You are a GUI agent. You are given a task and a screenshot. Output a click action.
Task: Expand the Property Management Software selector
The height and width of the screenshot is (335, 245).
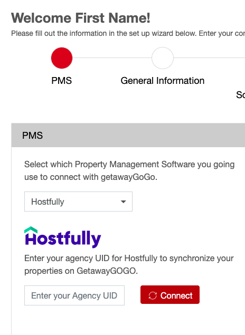pyautogui.click(x=78, y=202)
